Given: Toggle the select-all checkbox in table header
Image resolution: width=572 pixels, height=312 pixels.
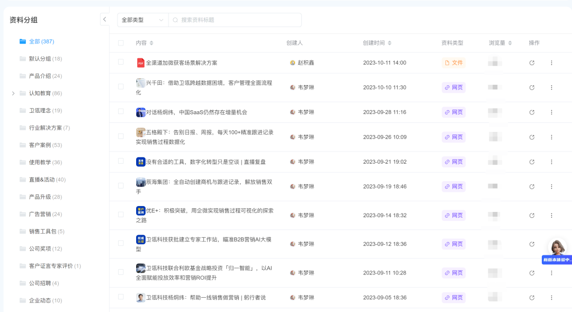Looking at the screenshot, I should (x=121, y=43).
